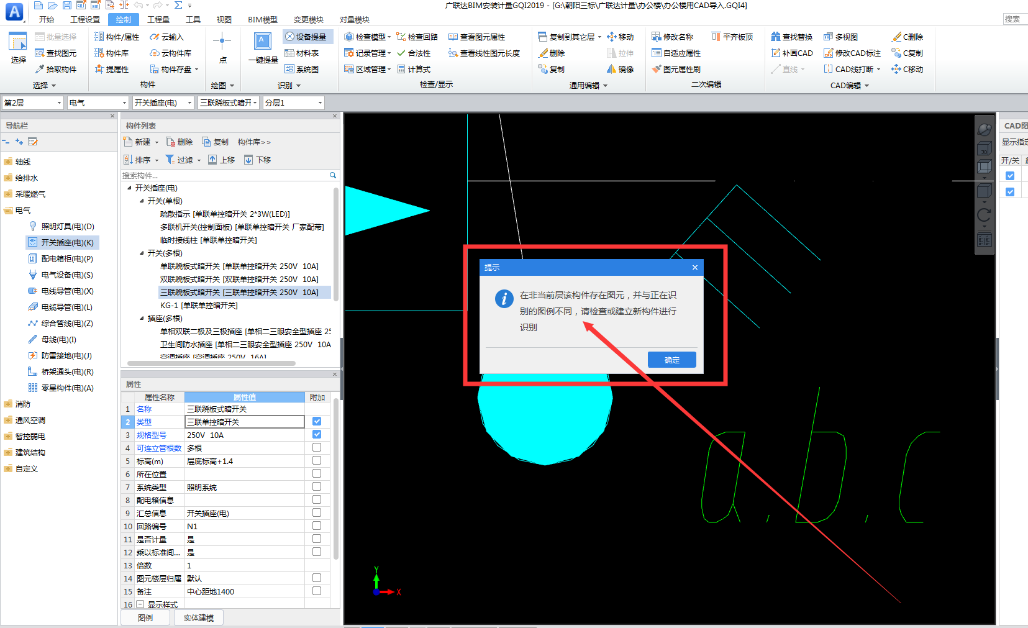Open the 消防 category in navigation
The height and width of the screenshot is (628, 1028).
17,404
